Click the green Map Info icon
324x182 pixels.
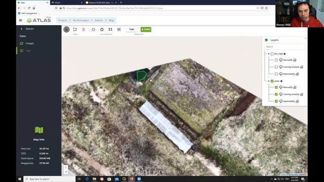tap(39, 130)
